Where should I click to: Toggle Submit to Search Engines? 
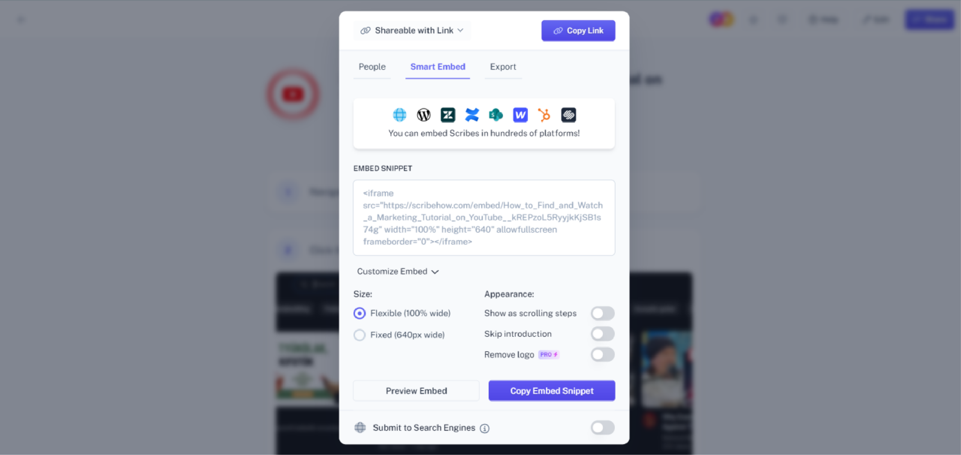coord(602,428)
